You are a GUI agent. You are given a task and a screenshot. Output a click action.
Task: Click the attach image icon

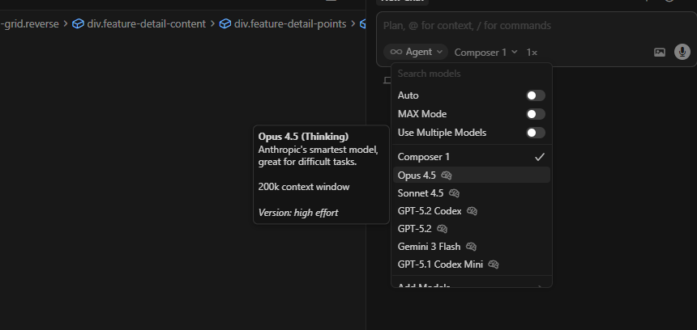coord(660,53)
